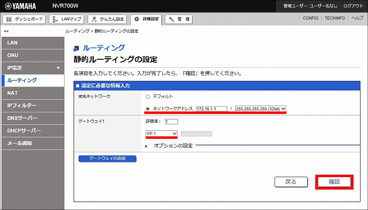The height and width of the screenshot is (210, 368).
Task: Click the disabled gateway IP field
Action: pyautogui.click(x=196, y=134)
